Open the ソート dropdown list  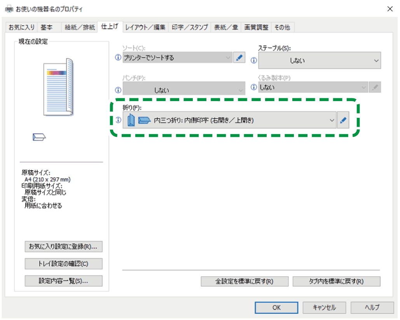(177, 58)
